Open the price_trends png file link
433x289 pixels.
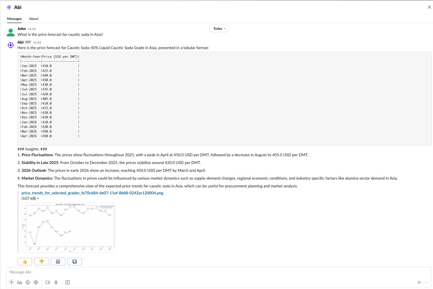(92, 193)
